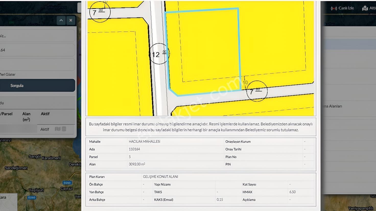The height and width of the screenshot is (211, 376).
Task: Select the area value 3092.00 m²
Action: (x=137, y=164)
